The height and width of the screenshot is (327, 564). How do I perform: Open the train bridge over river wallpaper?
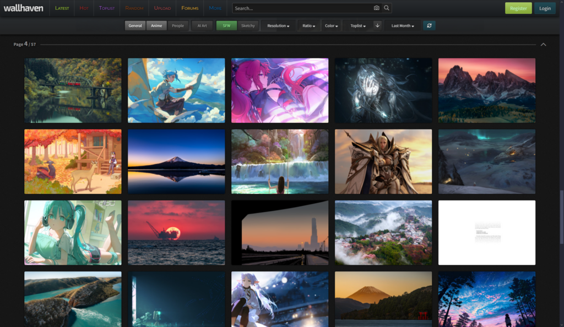73,90
